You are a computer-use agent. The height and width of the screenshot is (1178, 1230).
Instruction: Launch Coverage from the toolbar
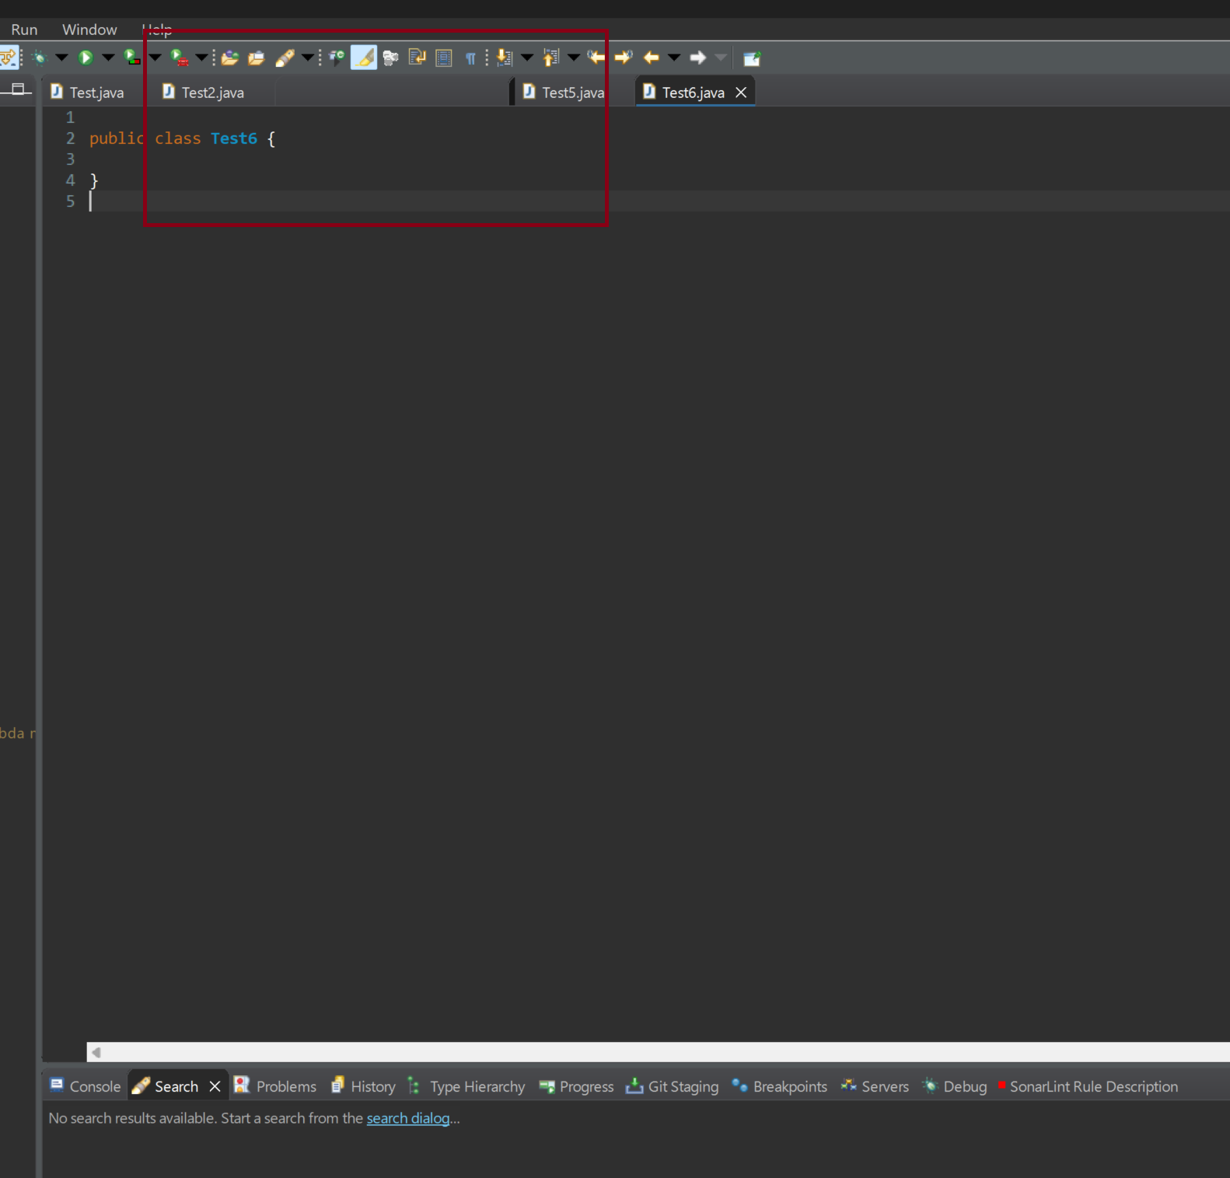click(133, 58)
